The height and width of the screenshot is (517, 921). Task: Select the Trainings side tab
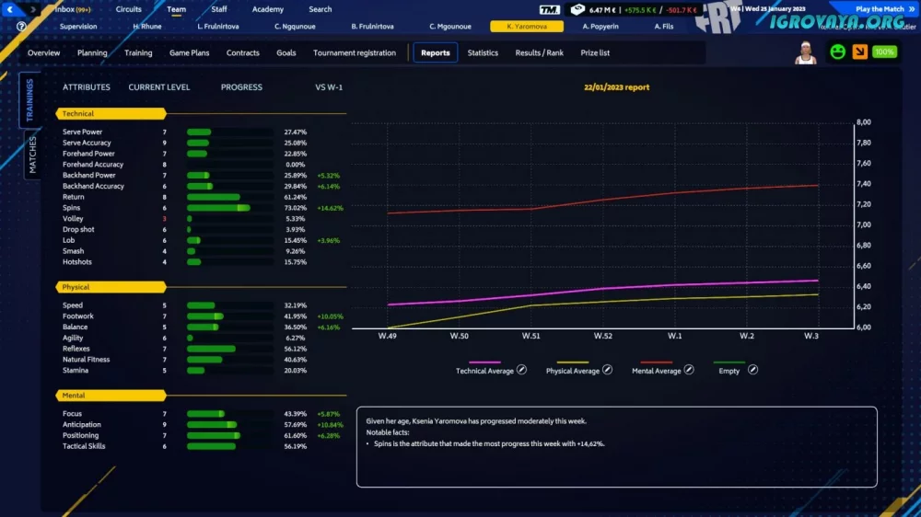(x=29, y=100)
